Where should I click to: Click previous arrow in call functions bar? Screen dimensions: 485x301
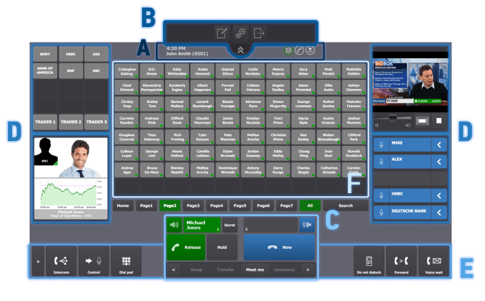pos(174,270)
